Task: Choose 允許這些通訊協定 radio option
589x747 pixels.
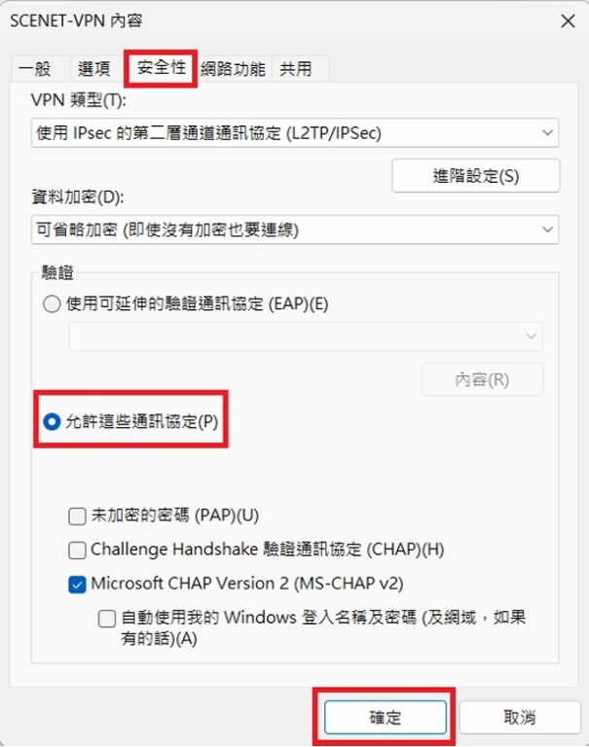Action: coord(52,421)
